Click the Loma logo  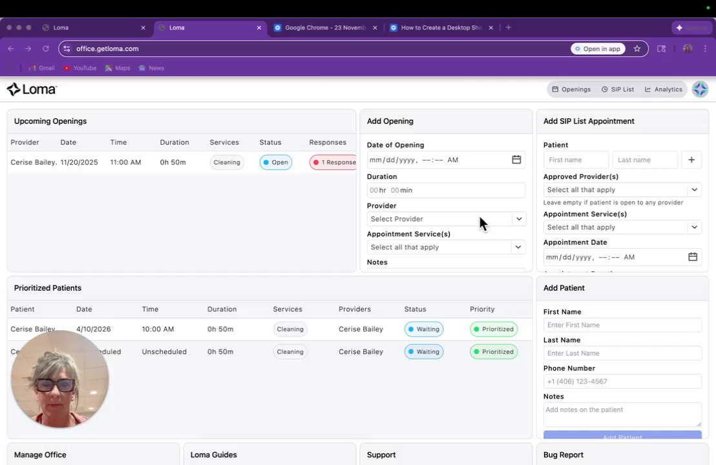[32, 89]
